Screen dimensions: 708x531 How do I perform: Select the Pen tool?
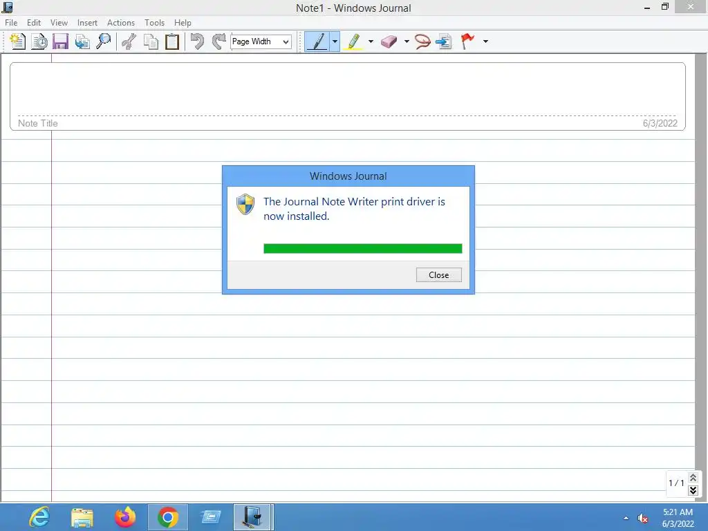pyautogui.click(x=317, y=41)
